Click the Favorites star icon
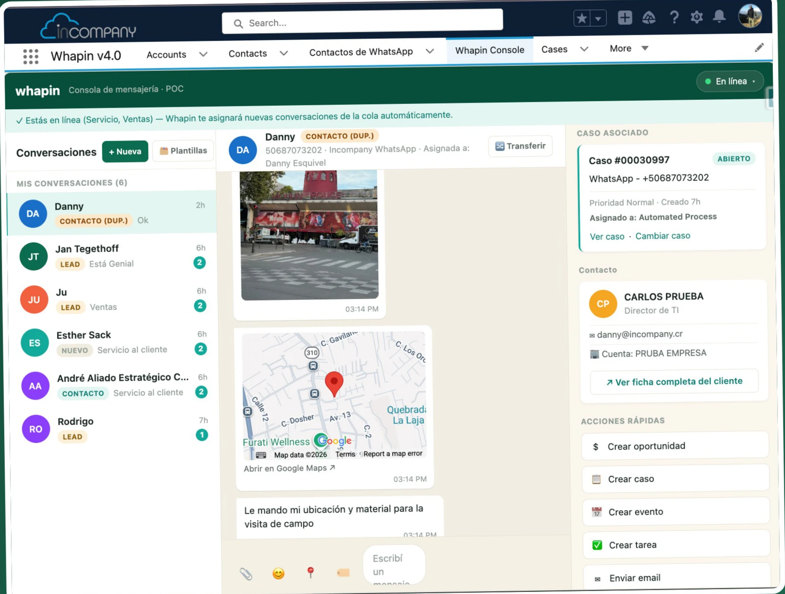Viewport: 785px width, 594px height. (582, 18)
